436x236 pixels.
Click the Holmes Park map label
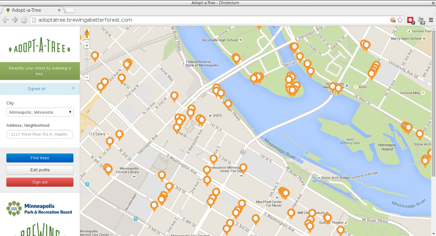420,31
